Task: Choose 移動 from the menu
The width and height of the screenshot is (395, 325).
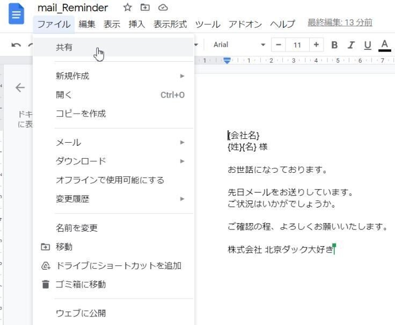Action: pos(113,247)
